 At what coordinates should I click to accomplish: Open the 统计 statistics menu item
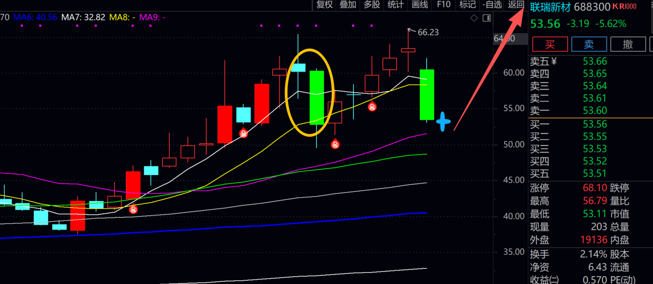click(x=396, y=5)
